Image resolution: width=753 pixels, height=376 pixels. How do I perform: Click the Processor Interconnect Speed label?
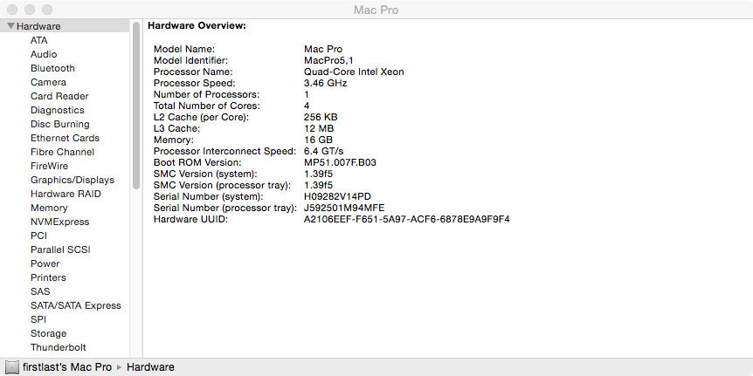[x=225, y=151]
